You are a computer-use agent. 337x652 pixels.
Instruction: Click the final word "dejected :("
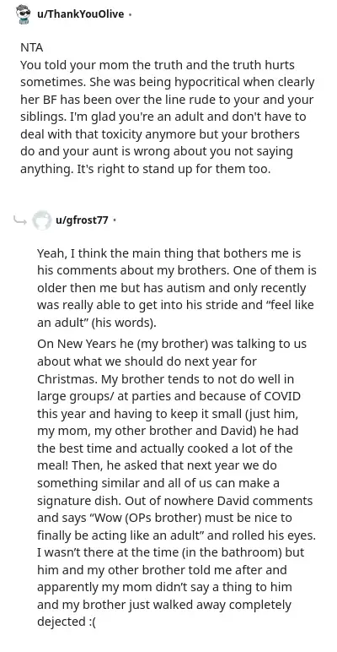pos(67,622)
